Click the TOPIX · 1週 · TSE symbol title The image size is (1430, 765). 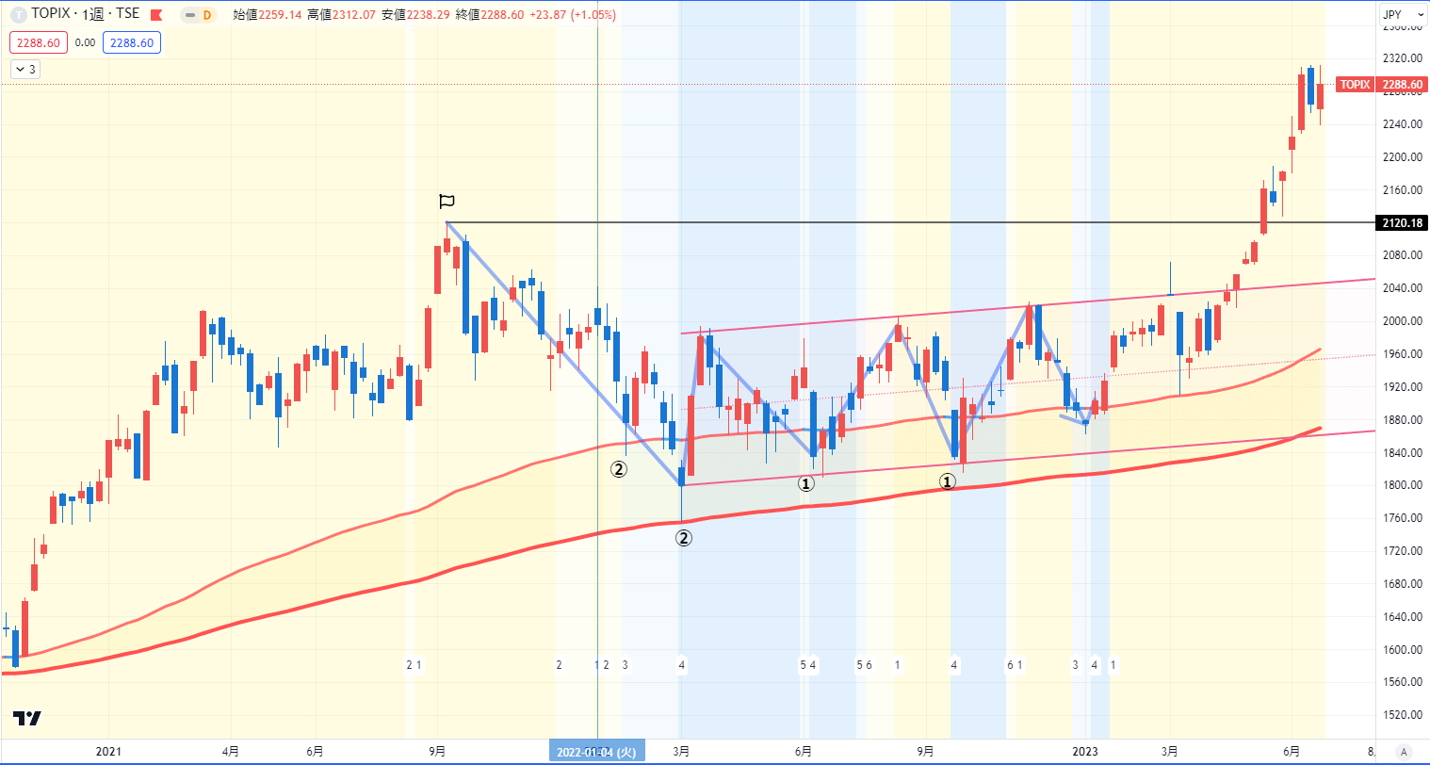tap(86, 14)
